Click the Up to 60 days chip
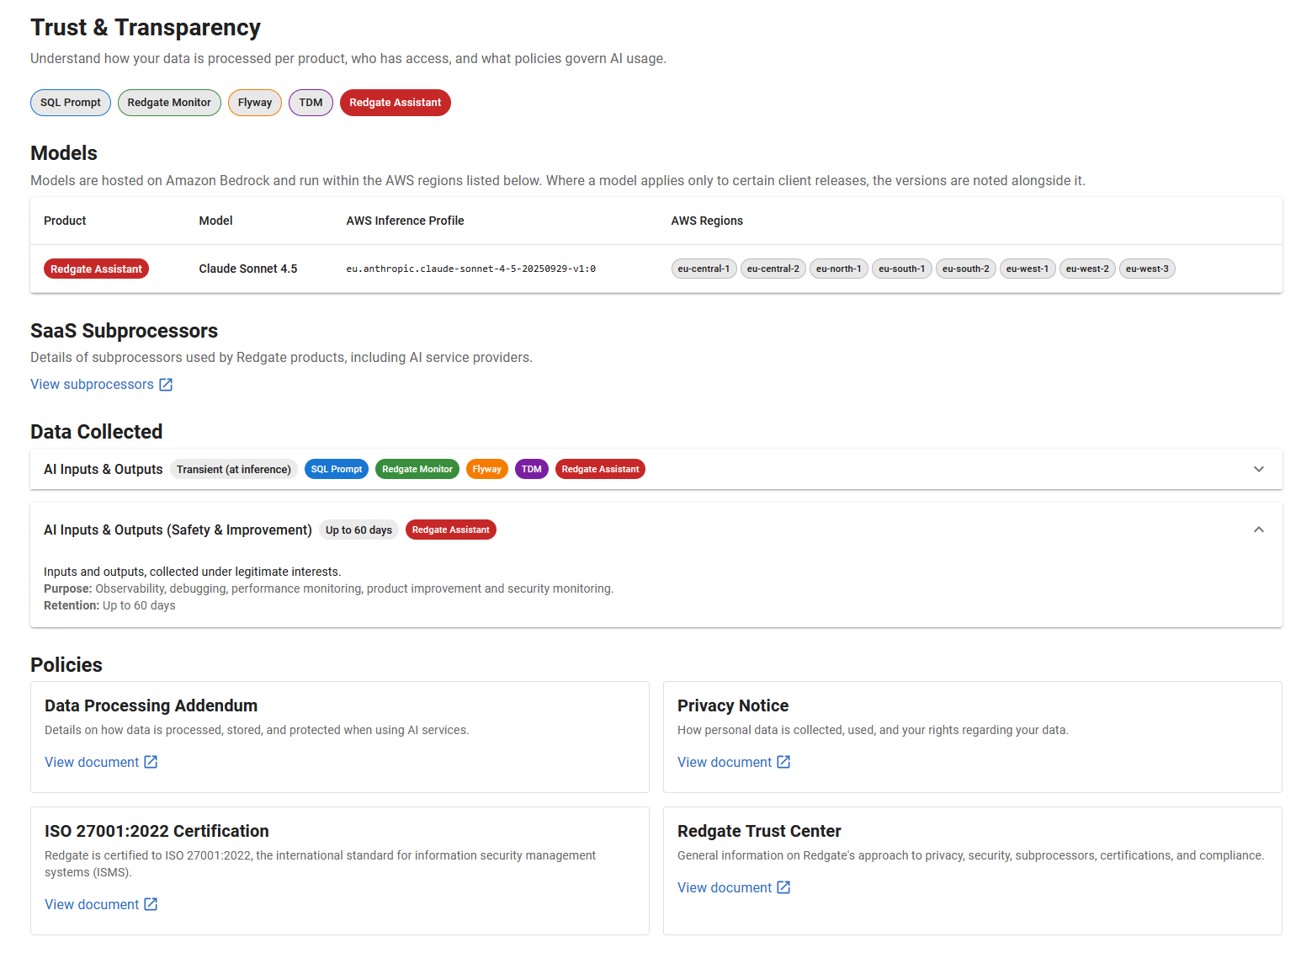 pos(358,530)
